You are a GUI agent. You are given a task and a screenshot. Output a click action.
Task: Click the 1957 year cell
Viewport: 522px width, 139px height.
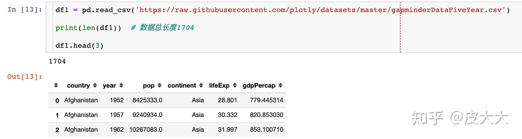click(117, 115)
